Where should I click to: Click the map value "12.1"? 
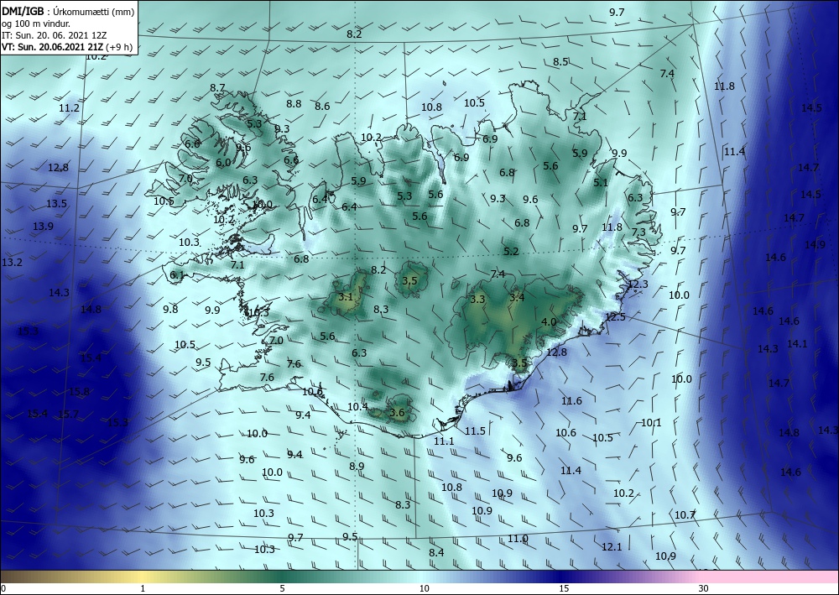pos(612,547)
